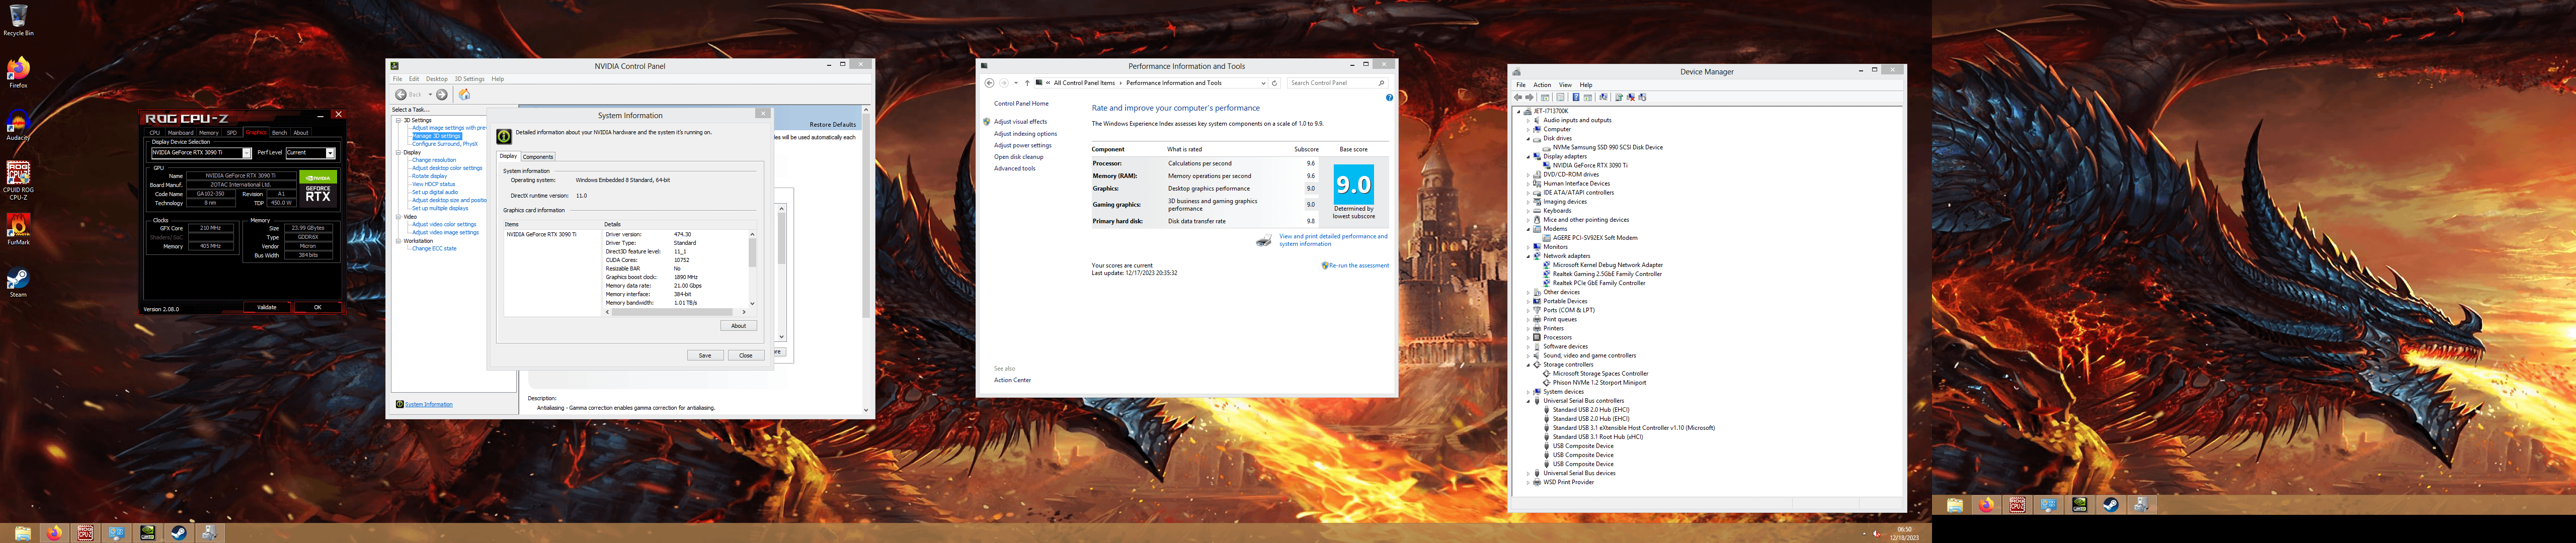The width and height of the screenshot is (2576, 543).
Task: Click the Uninstall device icon with red X
Action: tap(1631, 97)
